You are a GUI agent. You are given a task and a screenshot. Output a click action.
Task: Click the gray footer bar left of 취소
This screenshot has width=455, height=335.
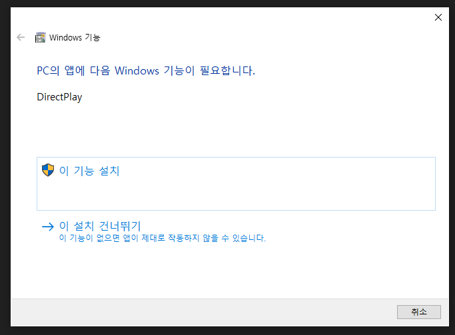pos(200,312)
